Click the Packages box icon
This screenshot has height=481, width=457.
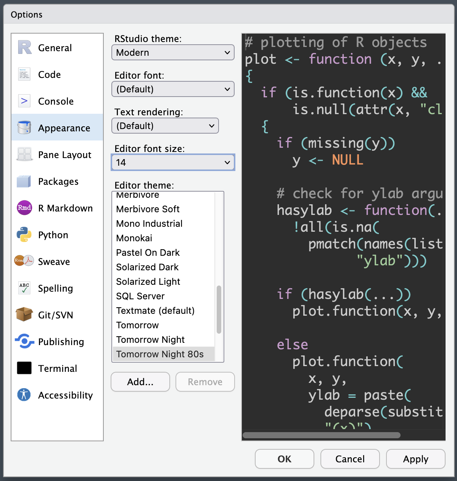[24, 181]
